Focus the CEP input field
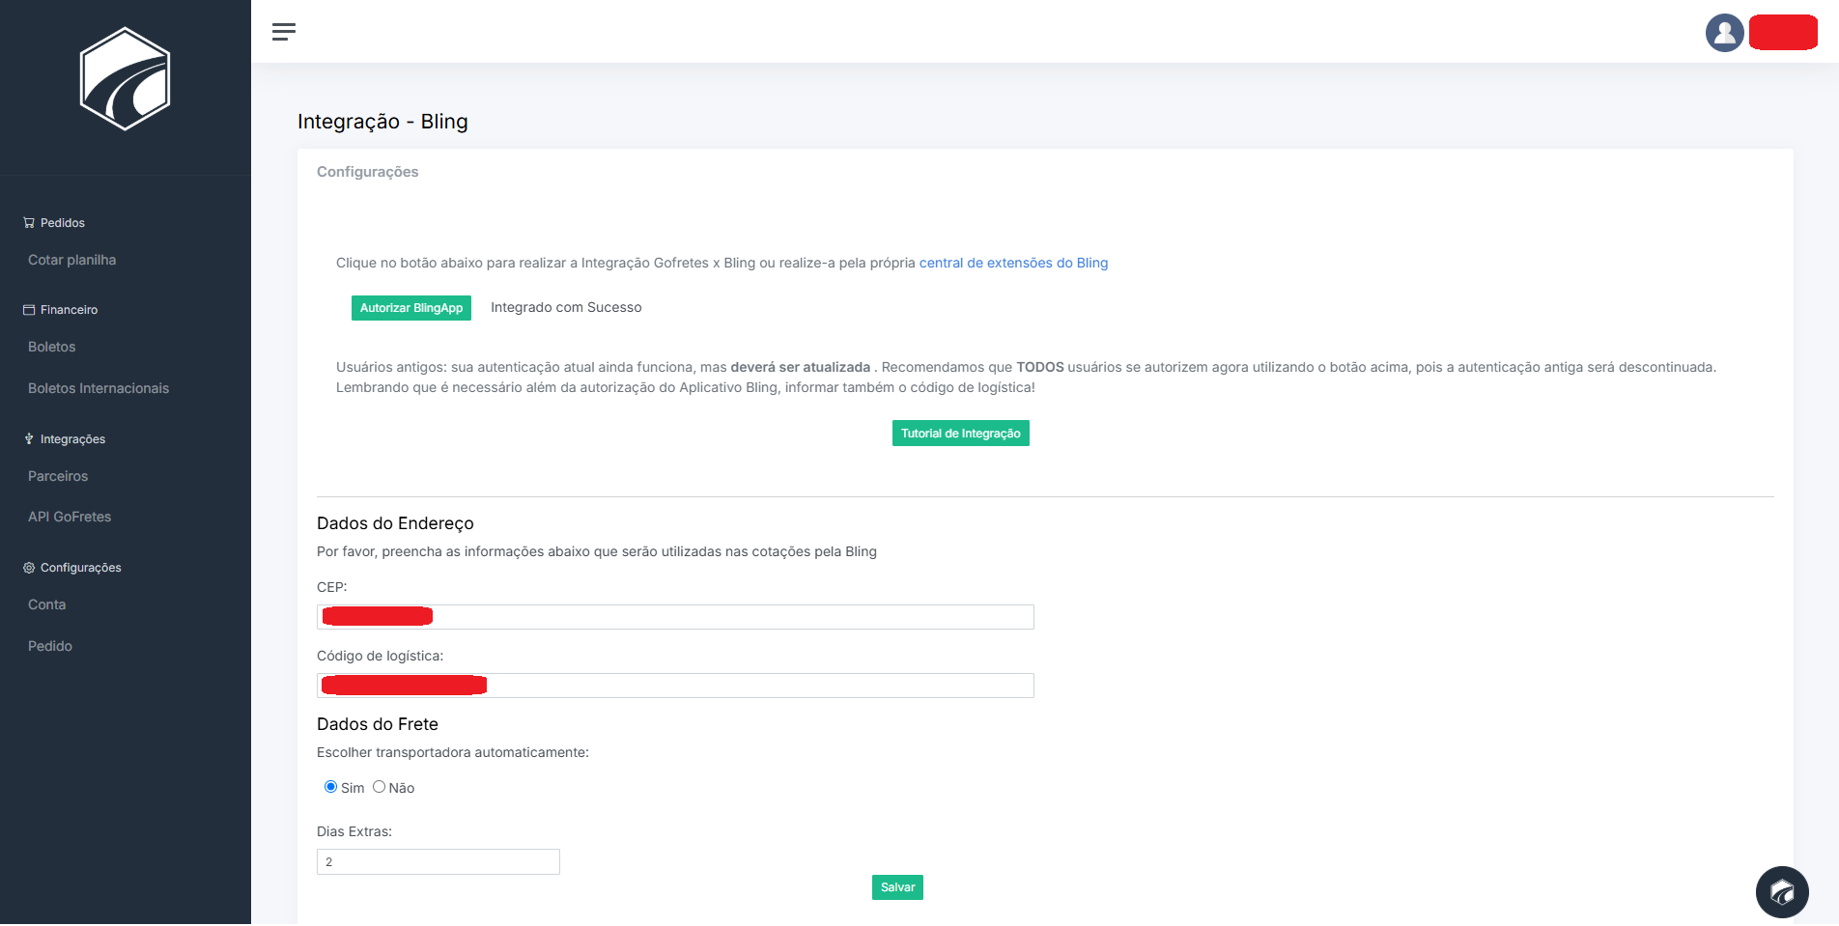 pyautogui.click(x=675, y=617)
